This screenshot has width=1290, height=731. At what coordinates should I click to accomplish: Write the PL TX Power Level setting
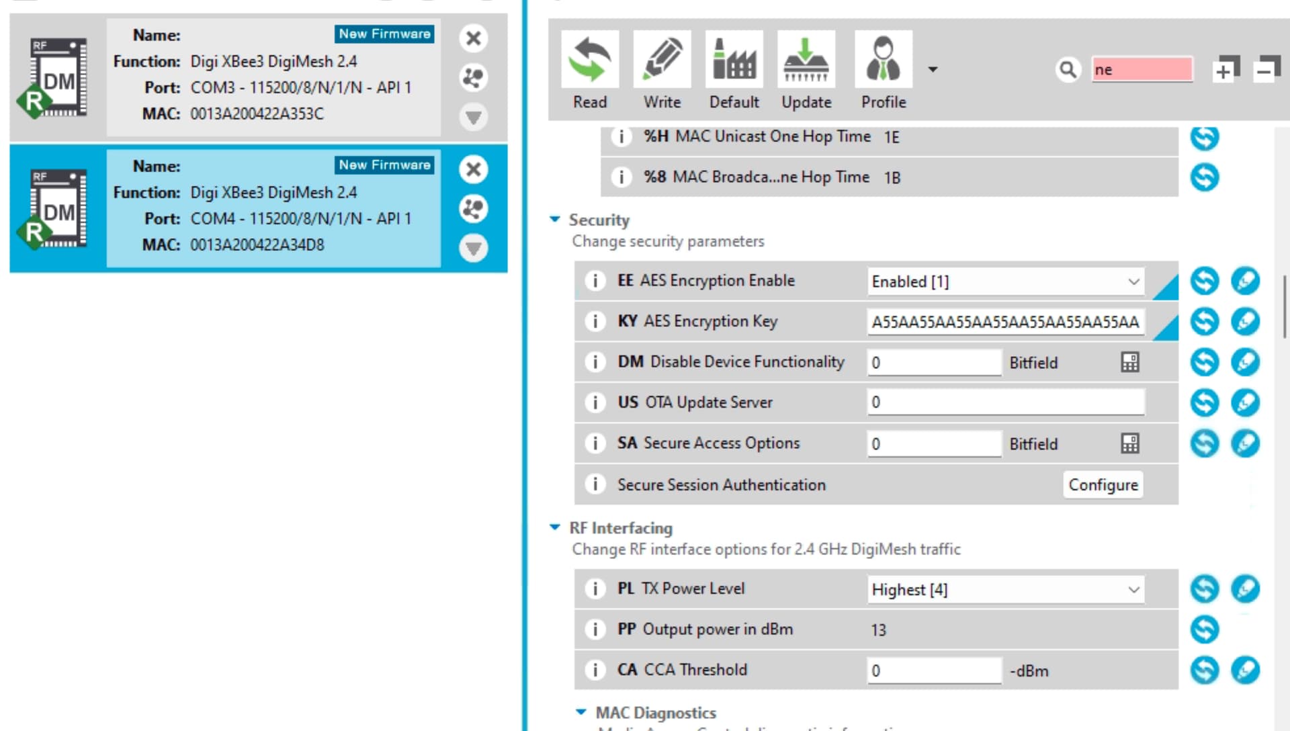click(1244, 589)
